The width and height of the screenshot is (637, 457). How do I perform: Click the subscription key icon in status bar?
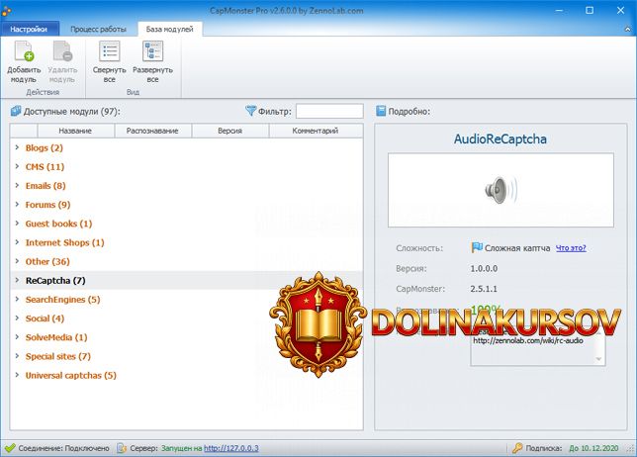(x=517, y=448)
